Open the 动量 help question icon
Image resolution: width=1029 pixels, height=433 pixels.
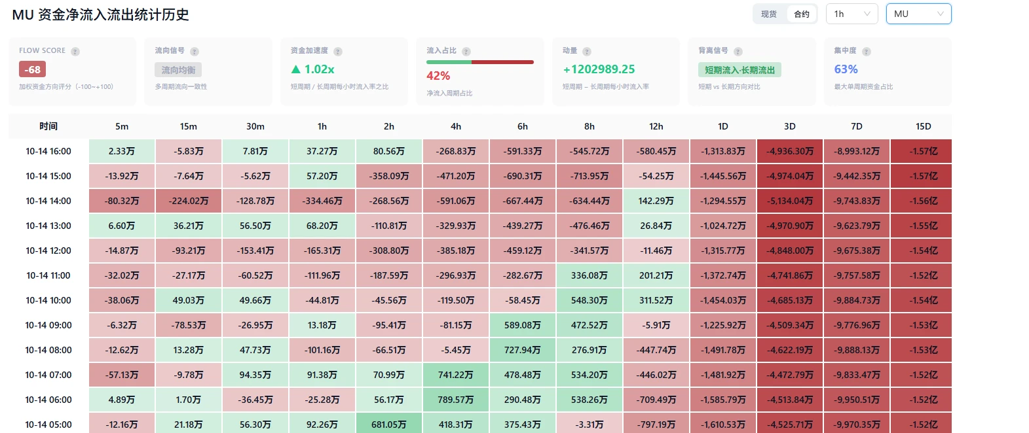click(587, 52)
